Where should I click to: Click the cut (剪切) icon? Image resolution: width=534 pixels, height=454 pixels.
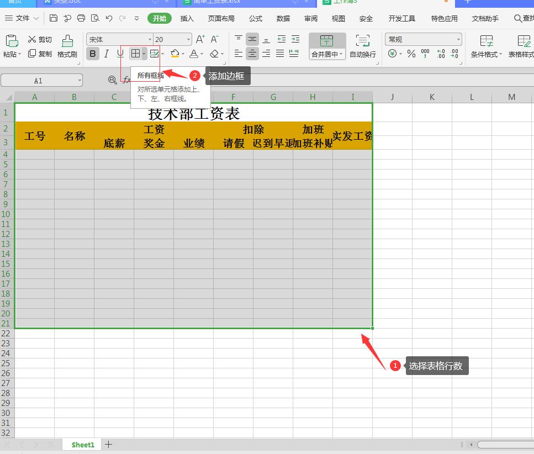(39, 39)
